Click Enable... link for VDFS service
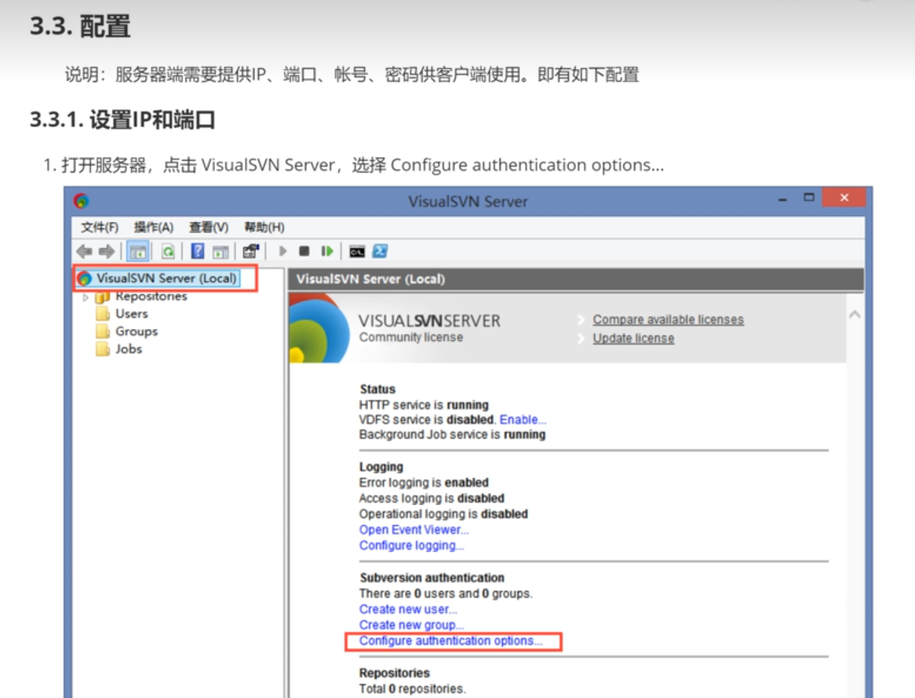 (x=523, y=419)
